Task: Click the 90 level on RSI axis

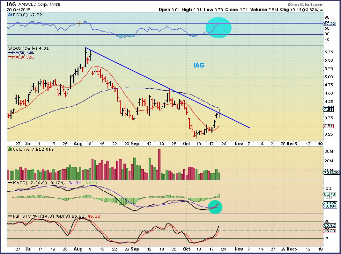Action: coord(327,18)
